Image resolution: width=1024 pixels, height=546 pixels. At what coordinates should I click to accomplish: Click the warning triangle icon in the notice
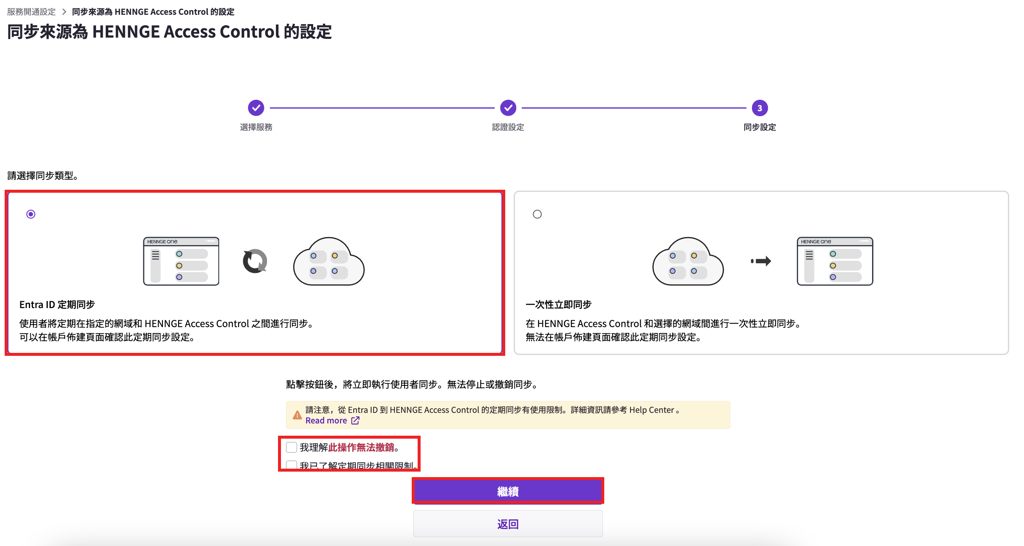coord(297,415)
